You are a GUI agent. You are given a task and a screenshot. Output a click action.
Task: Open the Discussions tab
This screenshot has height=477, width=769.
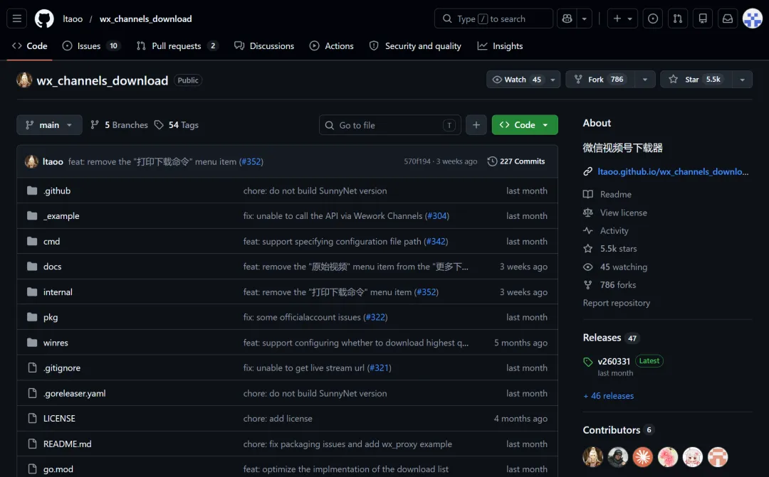pyautogui.click(x=264, y=46)
